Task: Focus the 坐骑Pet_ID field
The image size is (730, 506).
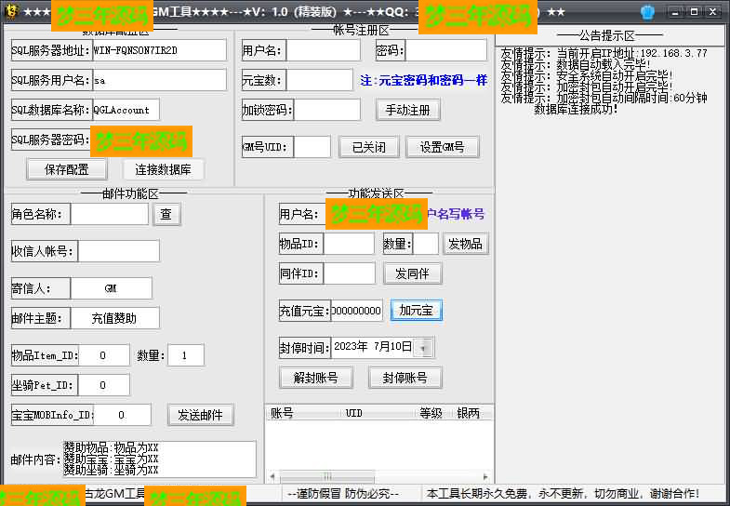Action: point(103,385)
